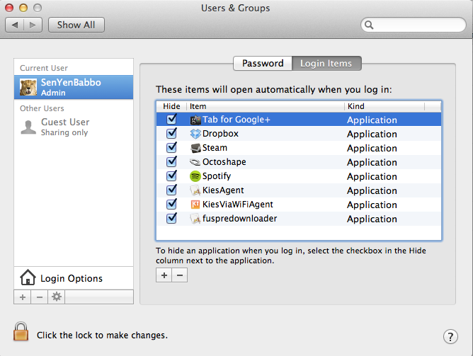Remove selected login item with minus button
The image size is (473, 356).
click(180, 275)
